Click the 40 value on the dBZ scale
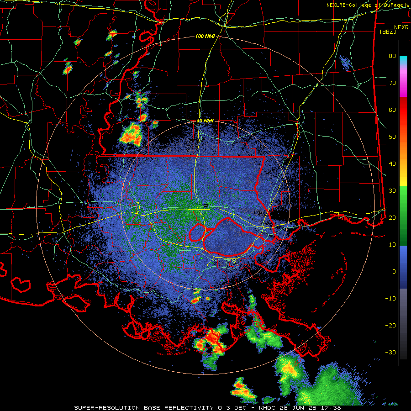The height and width of the screenshot is (411, 411). pyautogui.click(x=392, y=164)
